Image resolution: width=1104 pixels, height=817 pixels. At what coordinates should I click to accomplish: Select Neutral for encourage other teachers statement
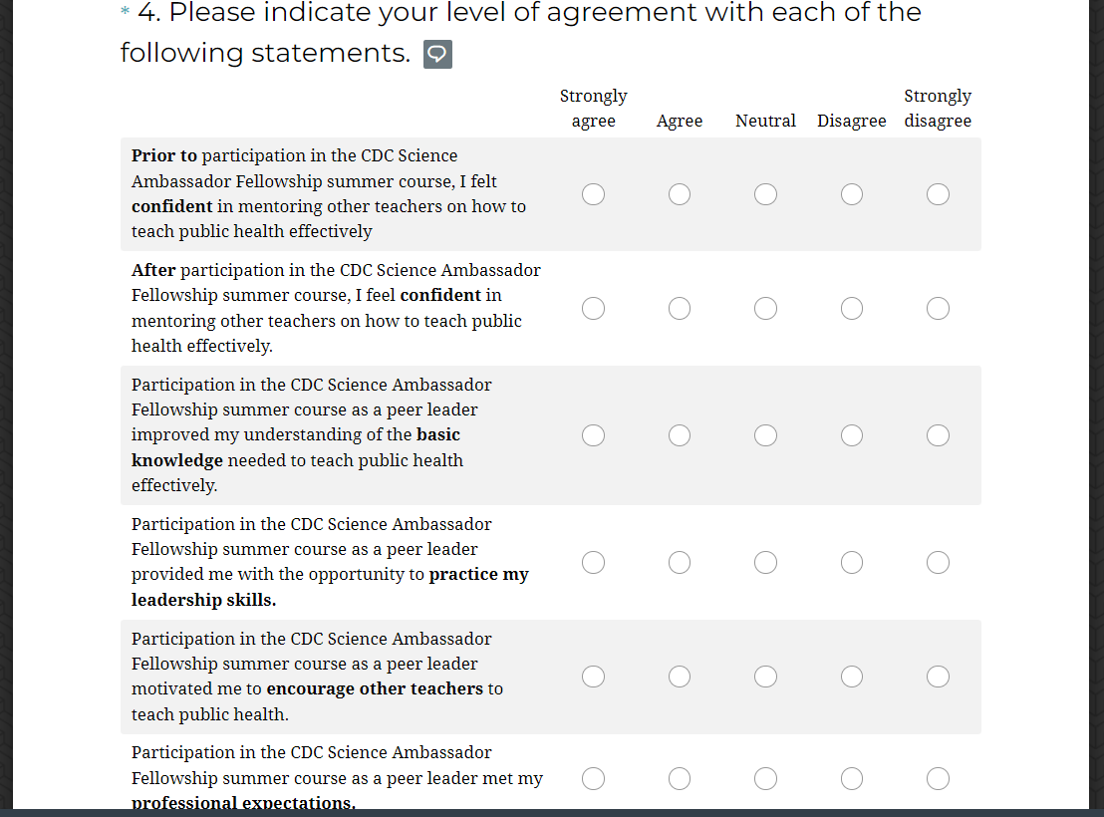(765, 677)
